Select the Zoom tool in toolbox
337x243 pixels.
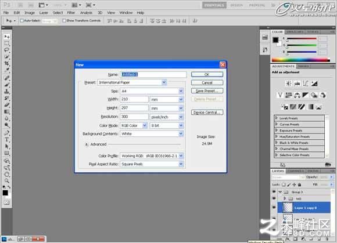(6, 180)
